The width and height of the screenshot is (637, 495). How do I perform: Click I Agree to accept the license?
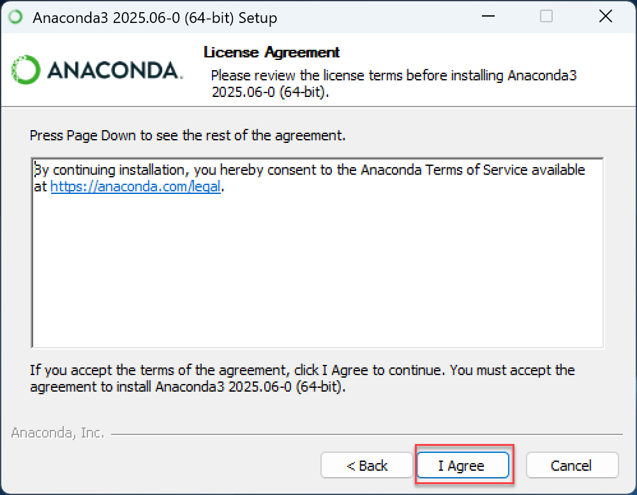pyautogui.click(x=463, y=466)
